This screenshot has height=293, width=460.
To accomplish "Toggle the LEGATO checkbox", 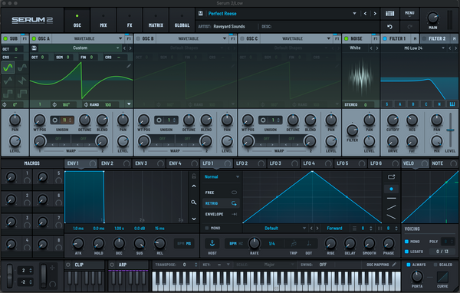I will coord(406,252).
